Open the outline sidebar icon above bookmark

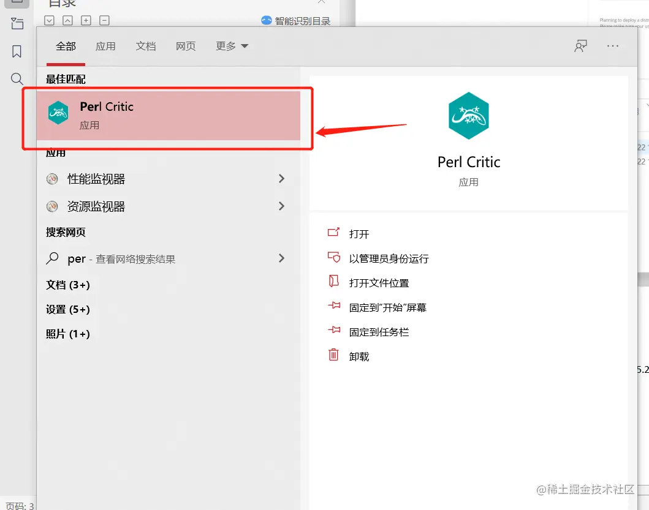click(17, 23)
